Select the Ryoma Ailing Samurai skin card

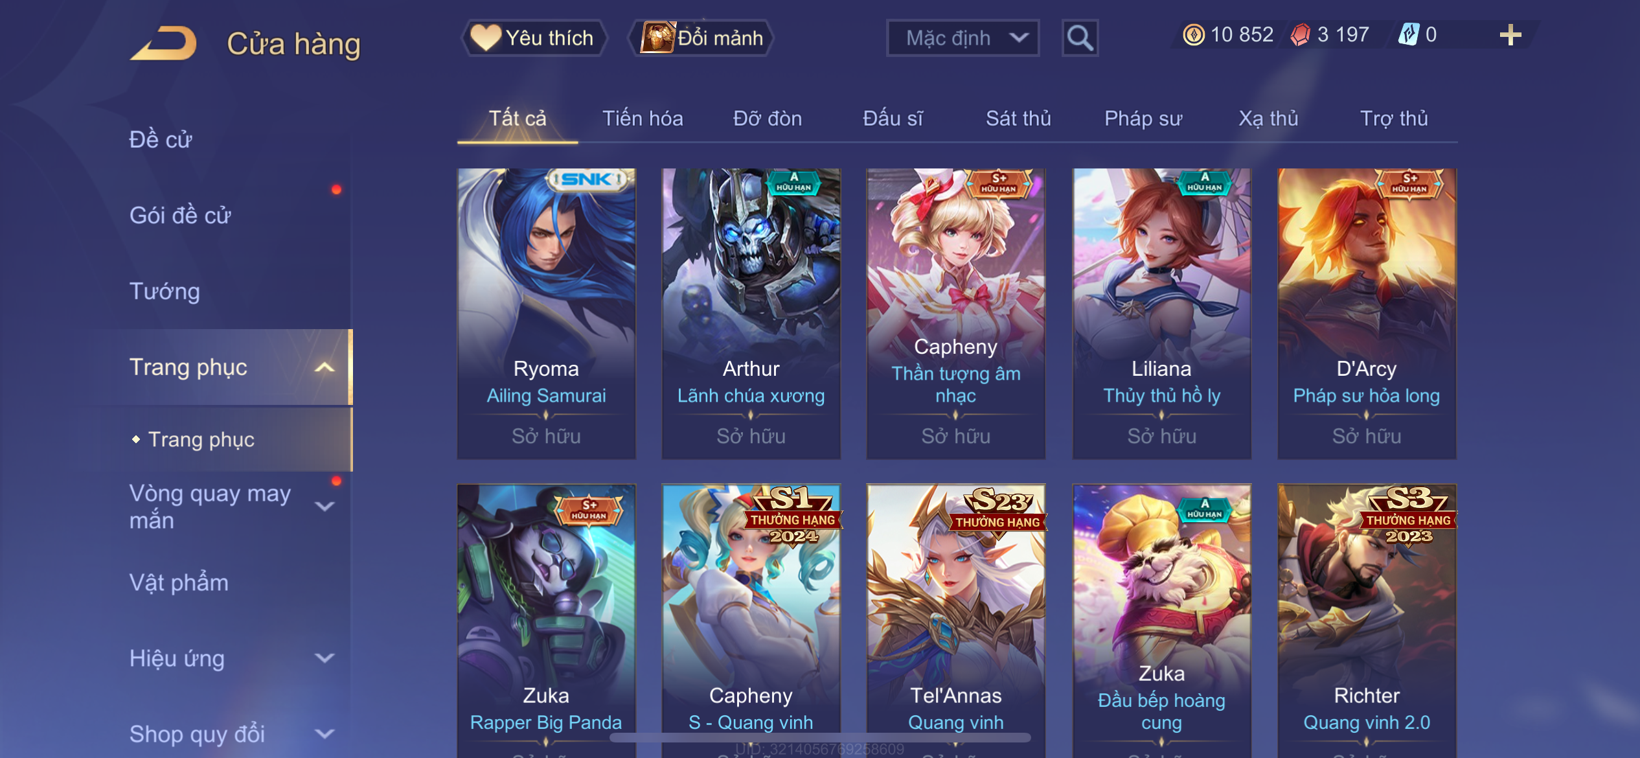click(x=546, y=314)
